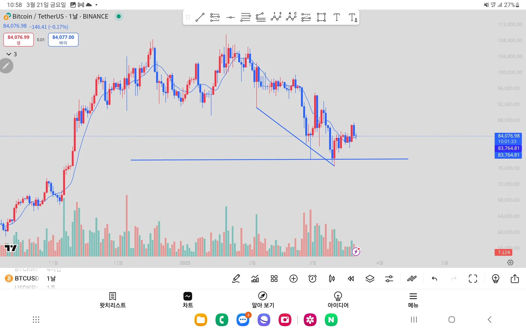
Task: Select the anchored text tool
Action: [x=353, y=18]
